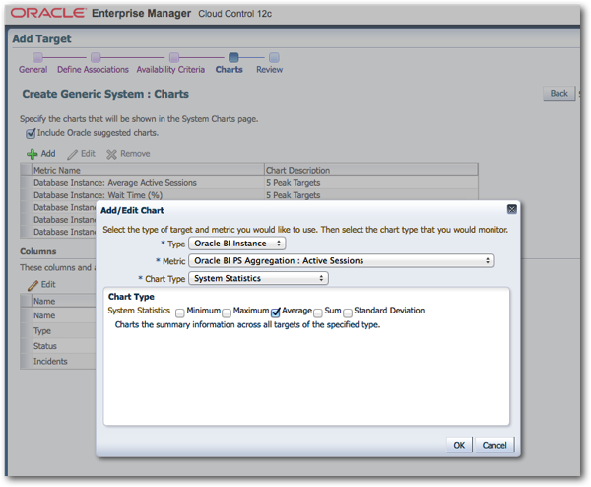Click the Edit label above the metrics table

tap(88, 154)
